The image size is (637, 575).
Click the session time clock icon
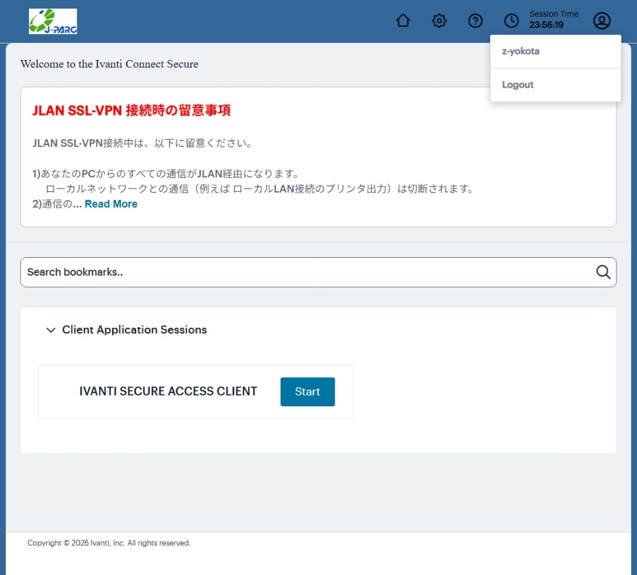point(511,21)
